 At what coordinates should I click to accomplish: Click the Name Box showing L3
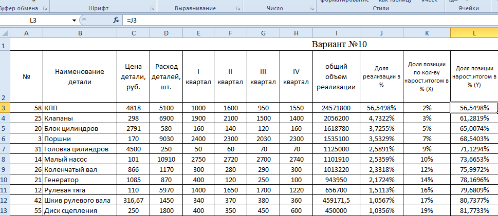(x=33, y=21)
